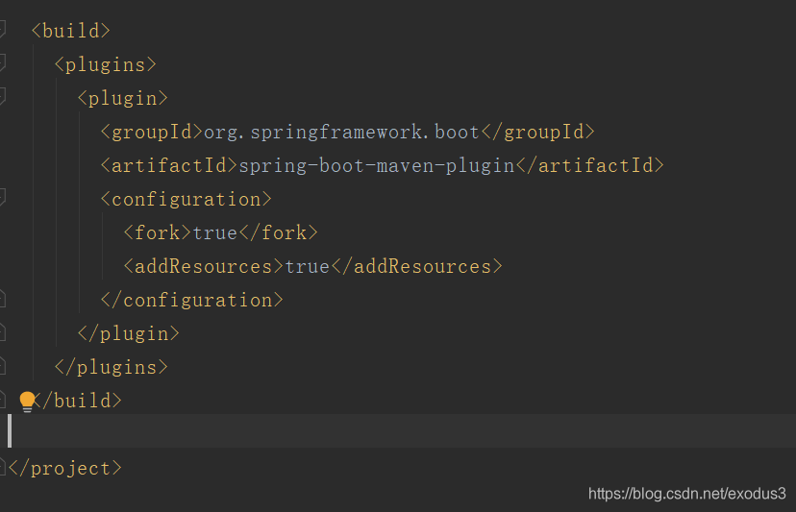Click the opening <configuration> tag

(187, 200)
